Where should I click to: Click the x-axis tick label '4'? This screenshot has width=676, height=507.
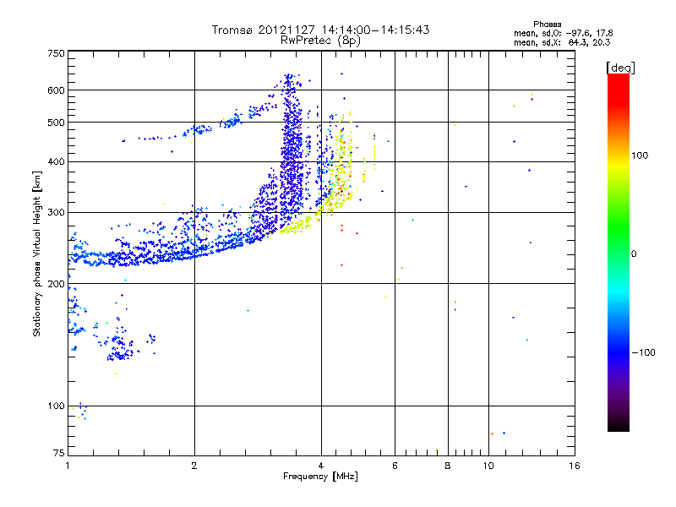[x=321, y=466]
